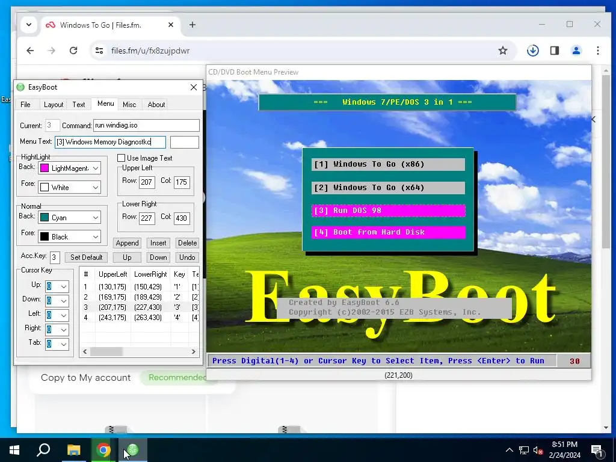Switch to EasyBoot File tab
Screen dimensions: 616x462
click(x=25, y=105)
